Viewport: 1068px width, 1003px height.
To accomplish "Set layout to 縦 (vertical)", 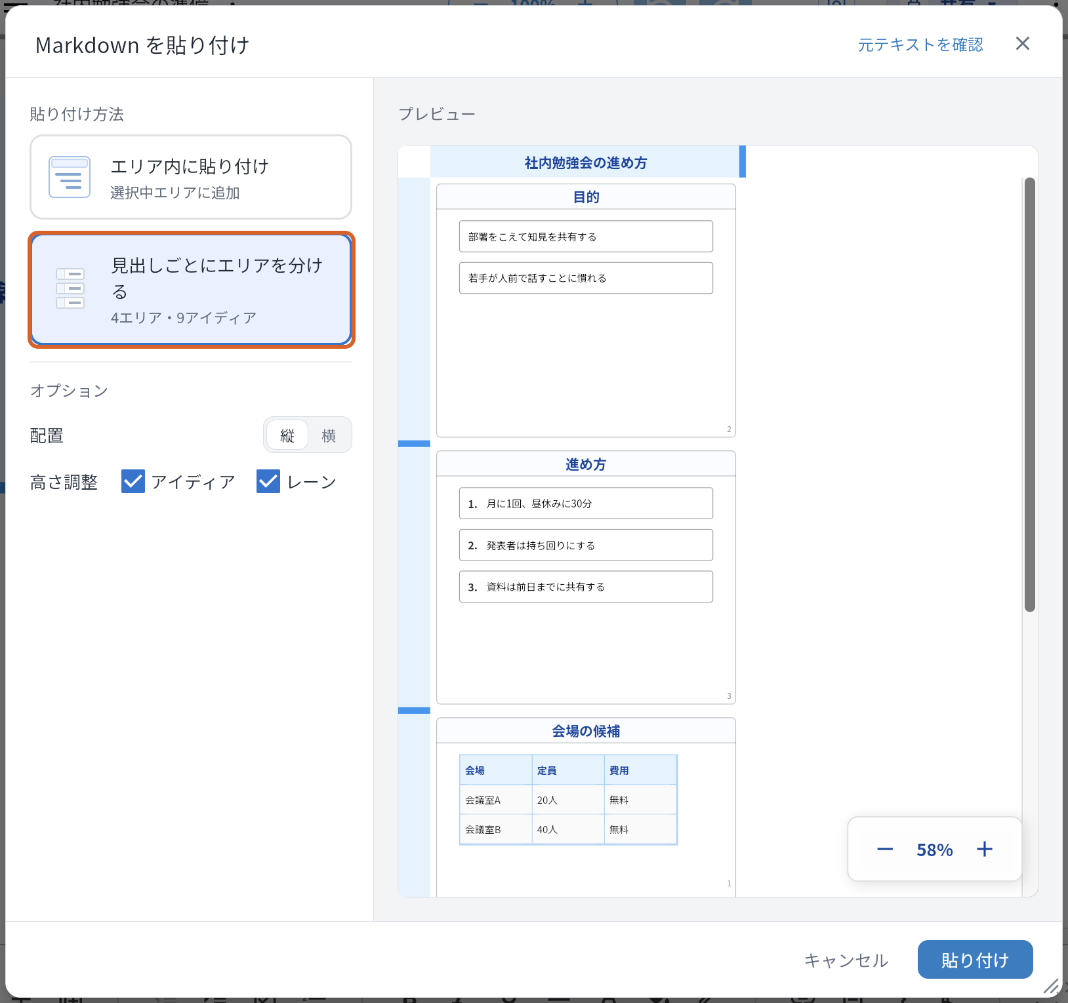I will 287,435.
